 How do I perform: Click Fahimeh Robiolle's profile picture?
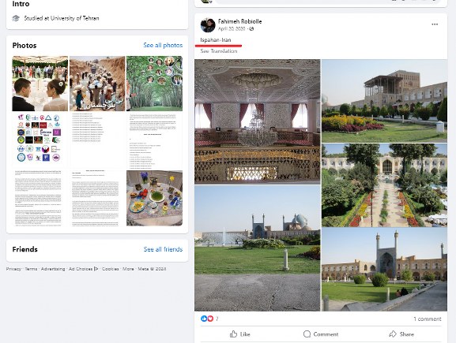pyautogui.click(x=208, y=25)
